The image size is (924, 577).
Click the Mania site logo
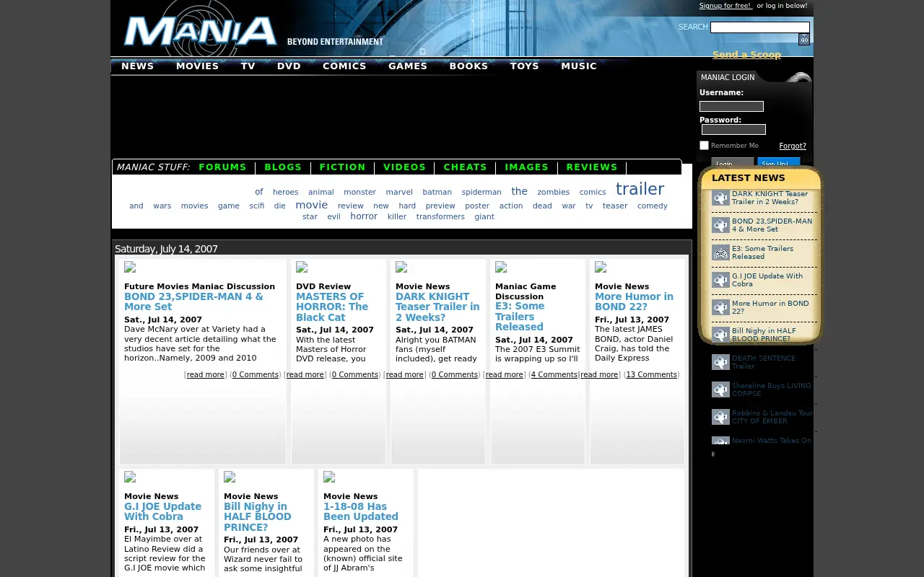200,32
